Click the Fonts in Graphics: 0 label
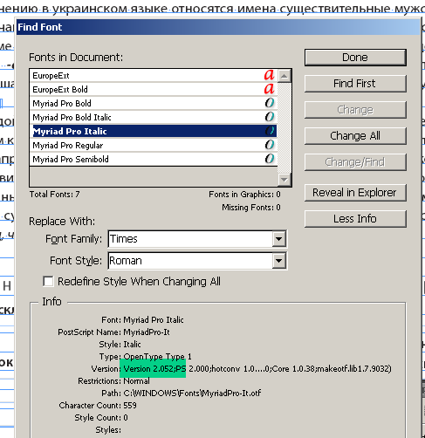425x438 pixels. coord(244,195)
